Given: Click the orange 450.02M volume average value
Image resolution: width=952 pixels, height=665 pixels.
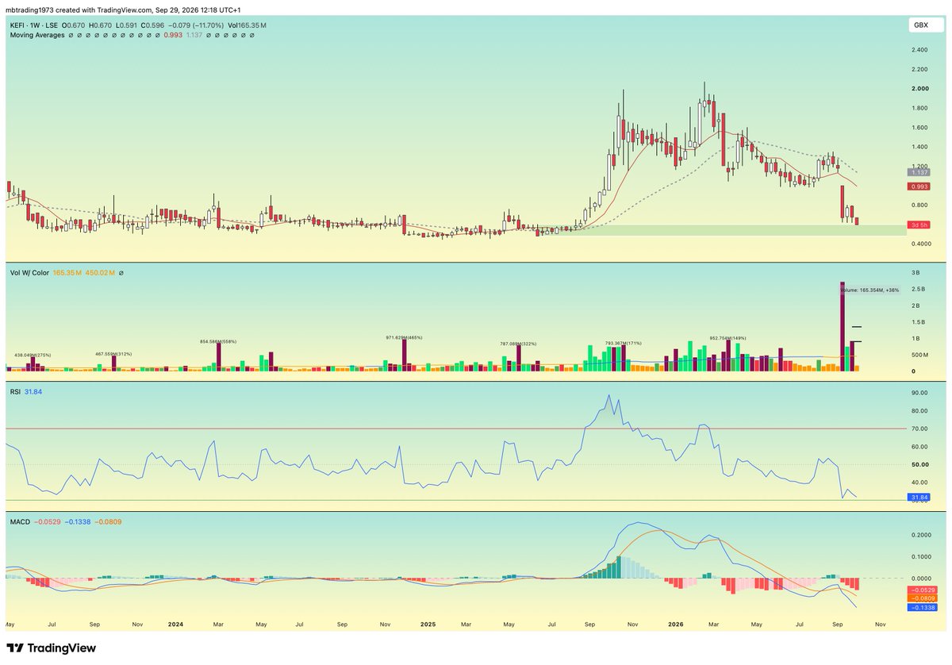Looking at the screenshot, I should (101, 273).
